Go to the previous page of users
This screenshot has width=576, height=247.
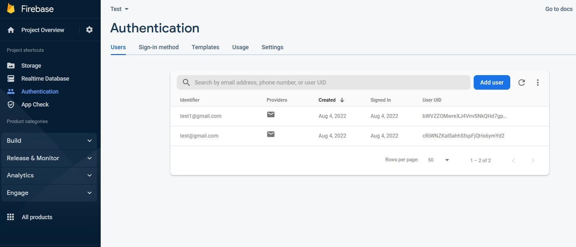(513, 161)
